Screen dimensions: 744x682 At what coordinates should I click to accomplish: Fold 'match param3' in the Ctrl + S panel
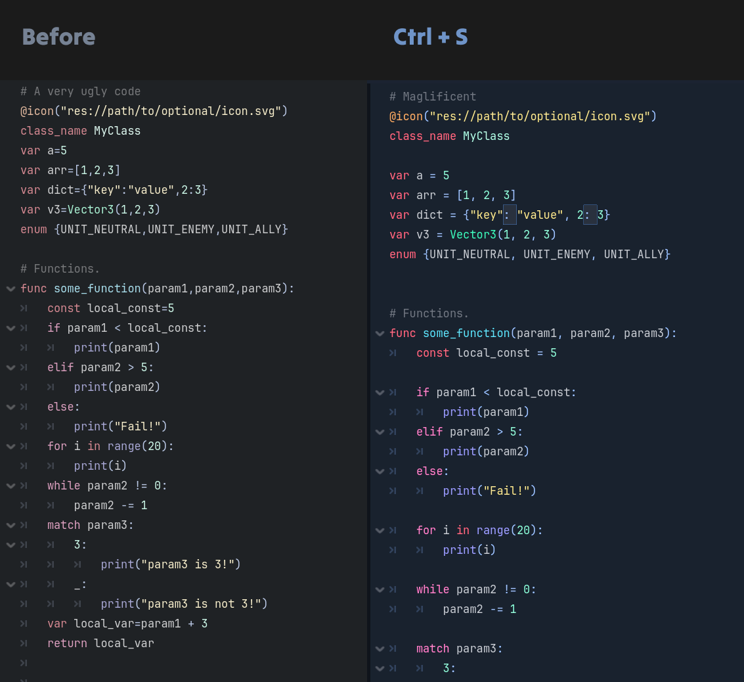click(x=380, y=648)
